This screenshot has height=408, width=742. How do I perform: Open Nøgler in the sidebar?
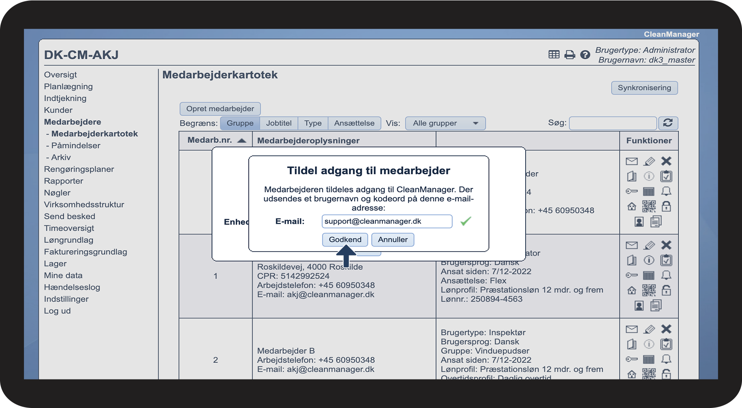tap(57, 193)
